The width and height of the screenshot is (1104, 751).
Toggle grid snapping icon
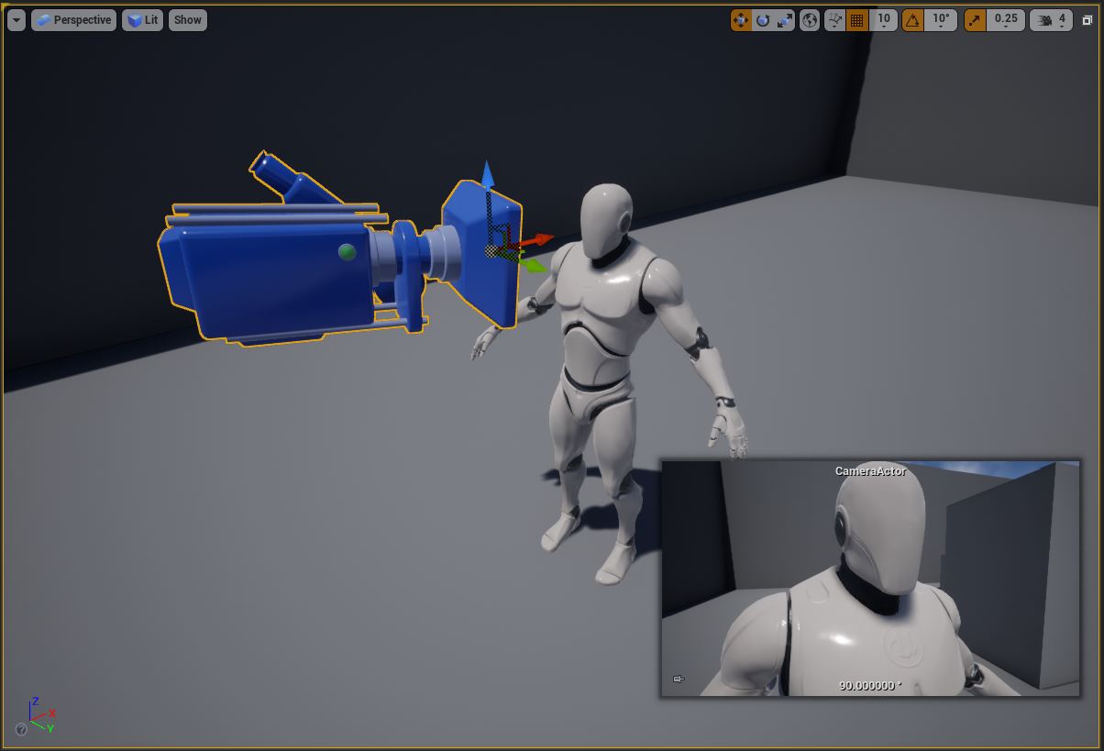click(x=857, y=20)
